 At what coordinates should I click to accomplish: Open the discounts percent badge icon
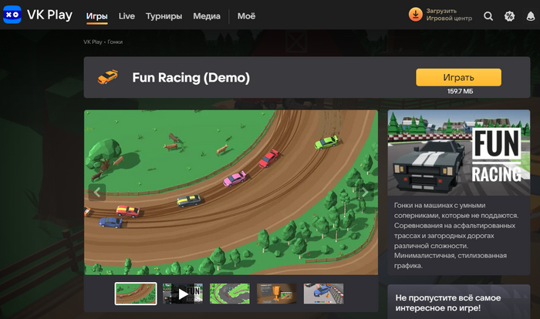click(x=509, y=16)
